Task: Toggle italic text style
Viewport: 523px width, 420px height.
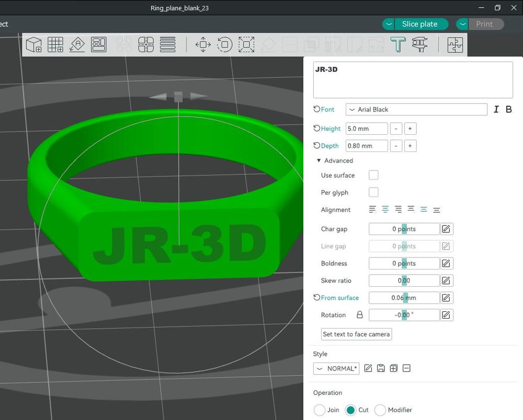Action: pyautogui.click(x=496, y=109)
